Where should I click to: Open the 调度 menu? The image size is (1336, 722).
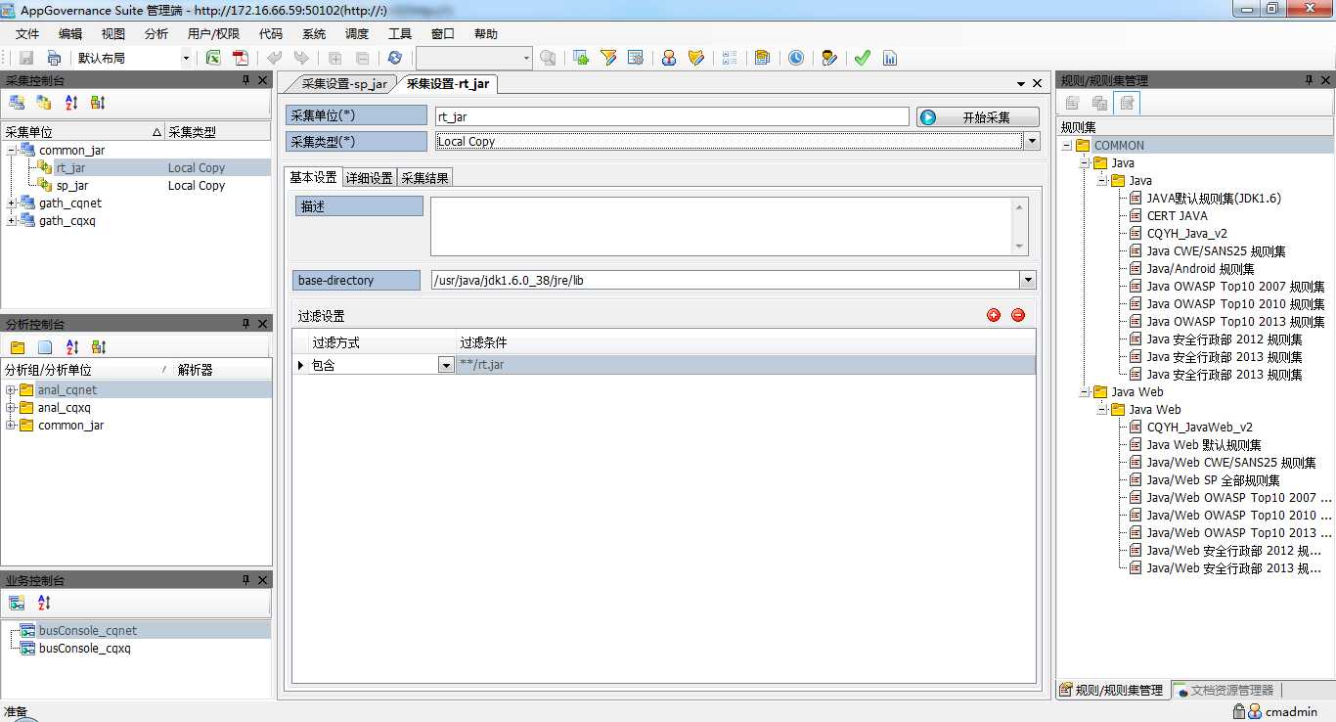(357, 33)
